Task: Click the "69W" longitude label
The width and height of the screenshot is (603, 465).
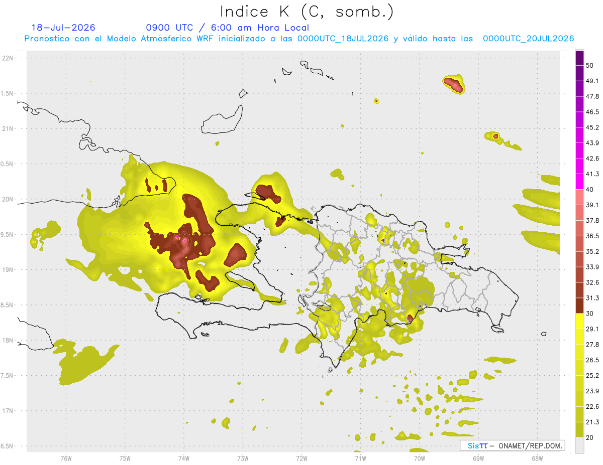Action: coord(478,458)
